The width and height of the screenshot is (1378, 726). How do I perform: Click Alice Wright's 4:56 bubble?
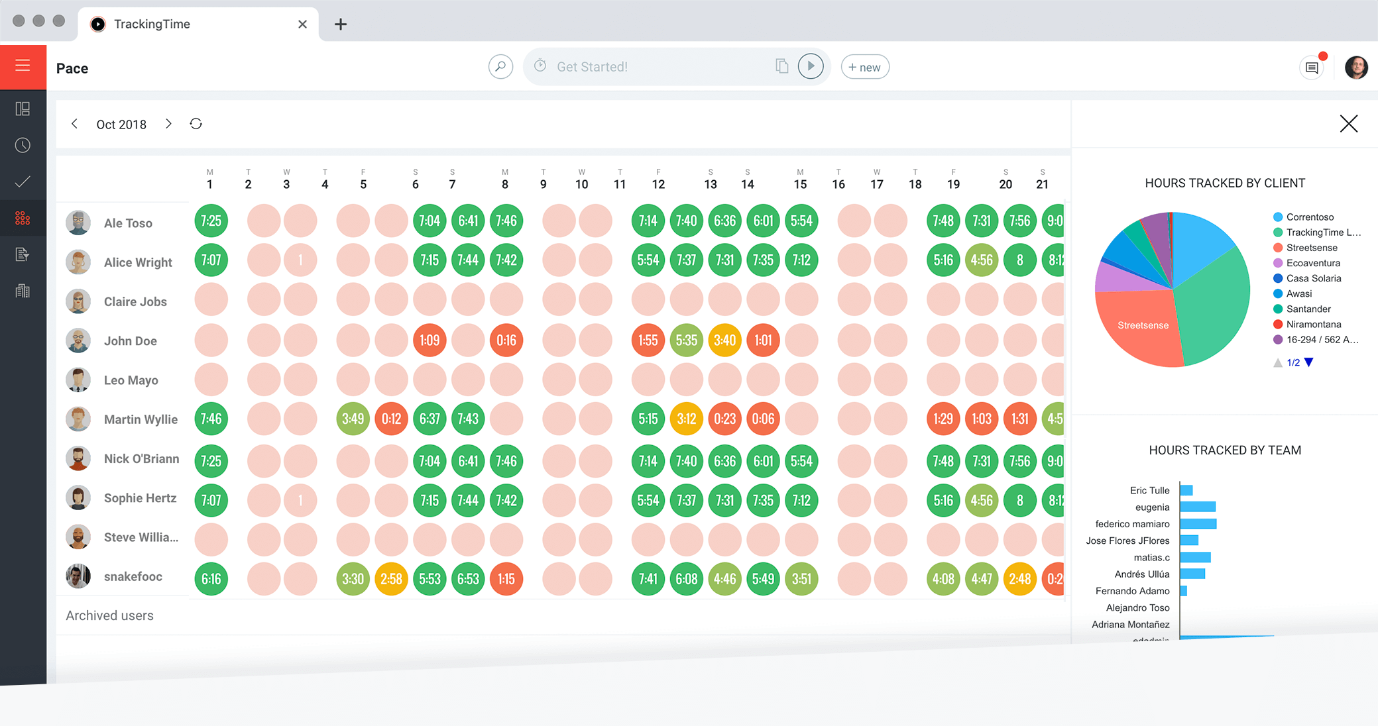[982, 260]
